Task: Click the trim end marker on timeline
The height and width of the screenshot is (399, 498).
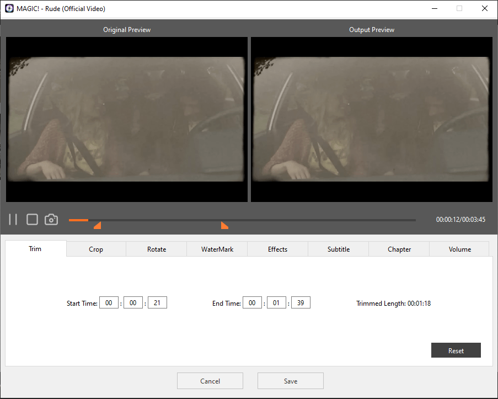Action: coord(224,225)
